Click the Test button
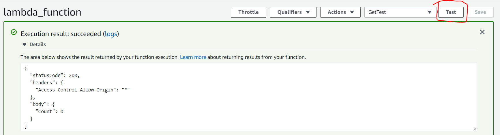 pyautogui.click(x=451, y=12)
